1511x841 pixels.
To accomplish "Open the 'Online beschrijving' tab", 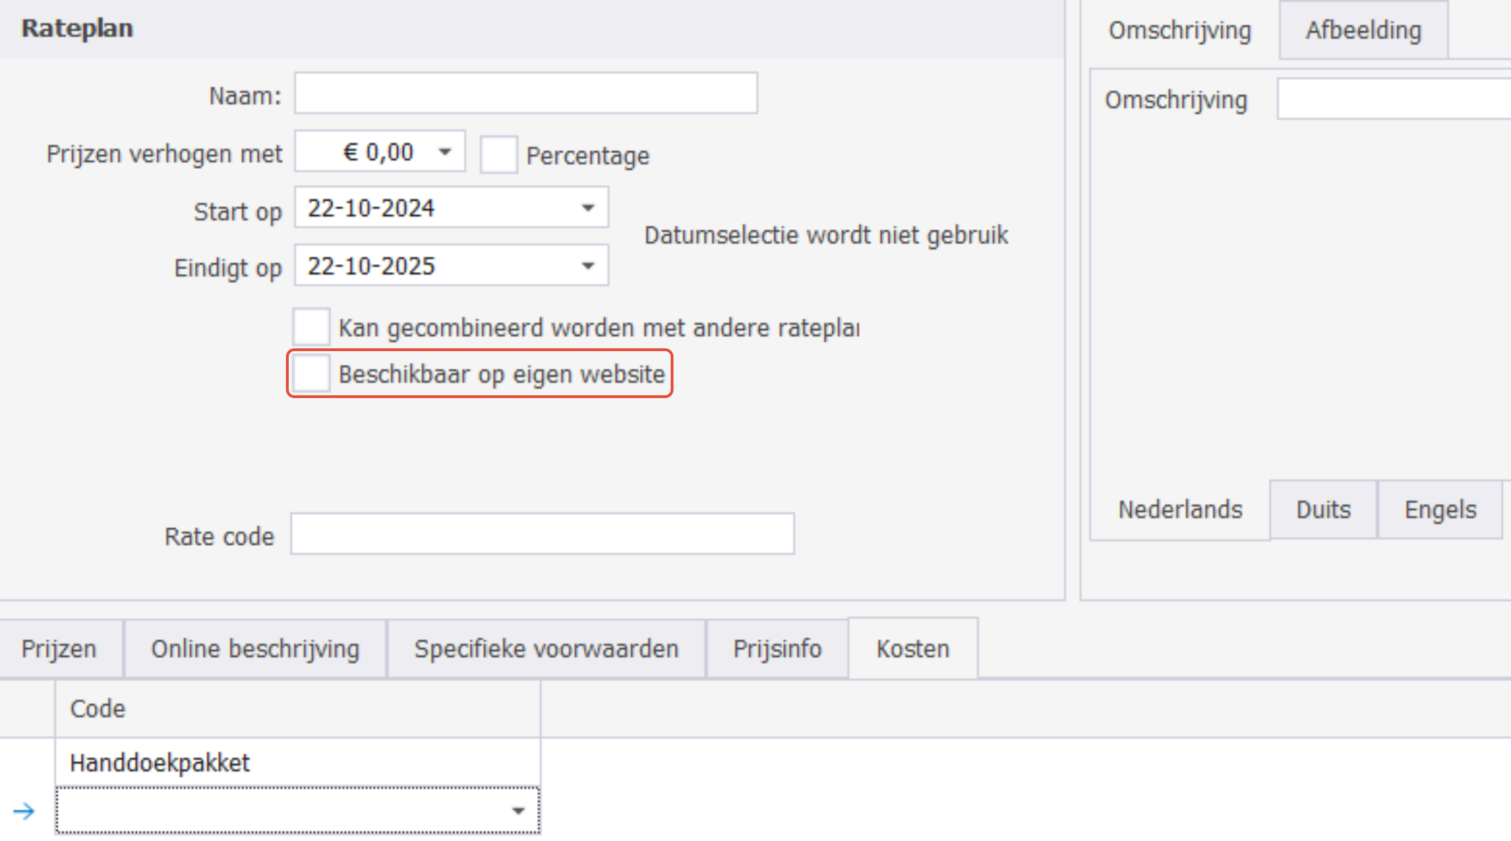I will coord(255,649).
